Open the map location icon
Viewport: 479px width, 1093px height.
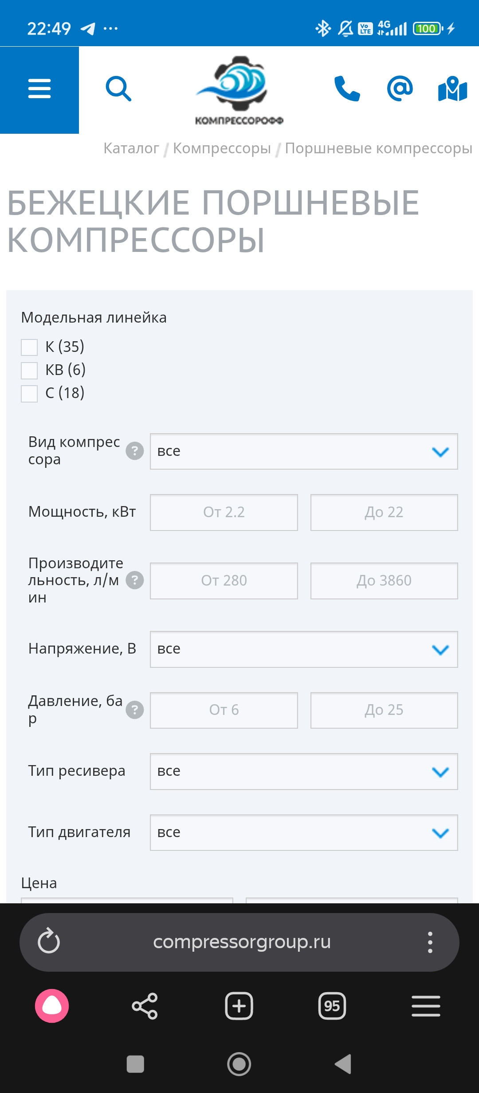pyautogui.click(x=452, y=89)
